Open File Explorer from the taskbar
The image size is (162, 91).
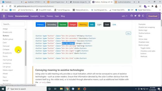click(x=61, y=89)
